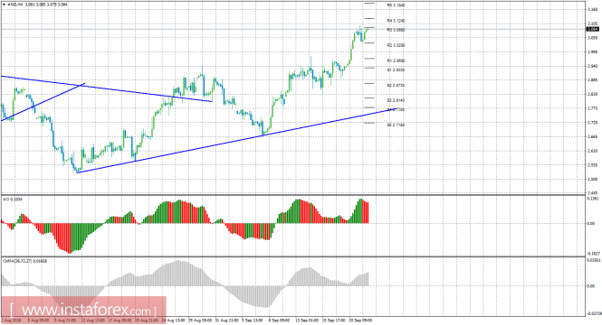The width and height of the screenshot is (602, 325).
Task: Click the 2.555 value on price scale
Action: 592,165
